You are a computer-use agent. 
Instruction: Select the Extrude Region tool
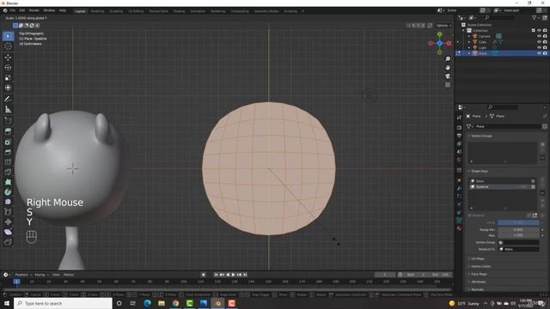point(8,131)
